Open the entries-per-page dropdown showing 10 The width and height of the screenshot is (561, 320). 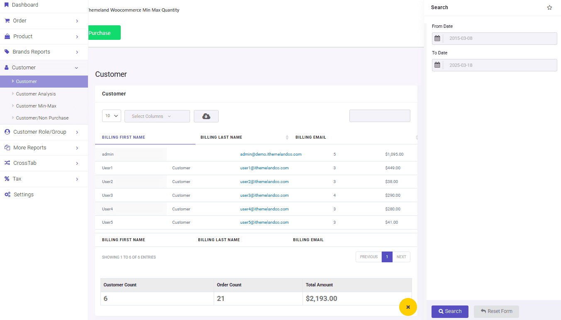(111, 116)
